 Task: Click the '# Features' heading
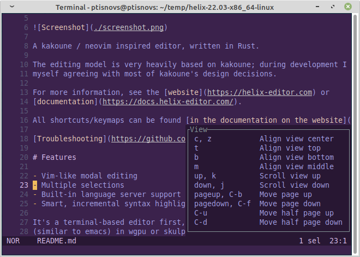[x=55, y=157]
